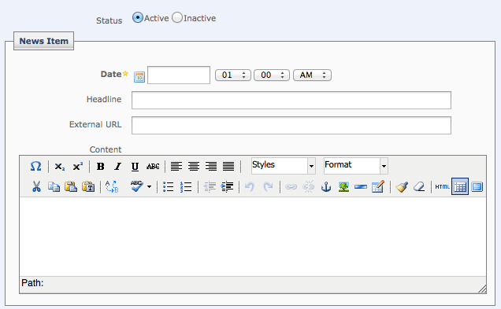Open the Format dropdown

356,166
